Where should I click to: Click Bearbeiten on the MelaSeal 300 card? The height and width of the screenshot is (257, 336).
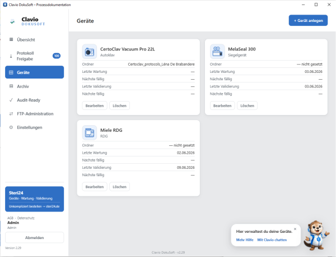222,105
